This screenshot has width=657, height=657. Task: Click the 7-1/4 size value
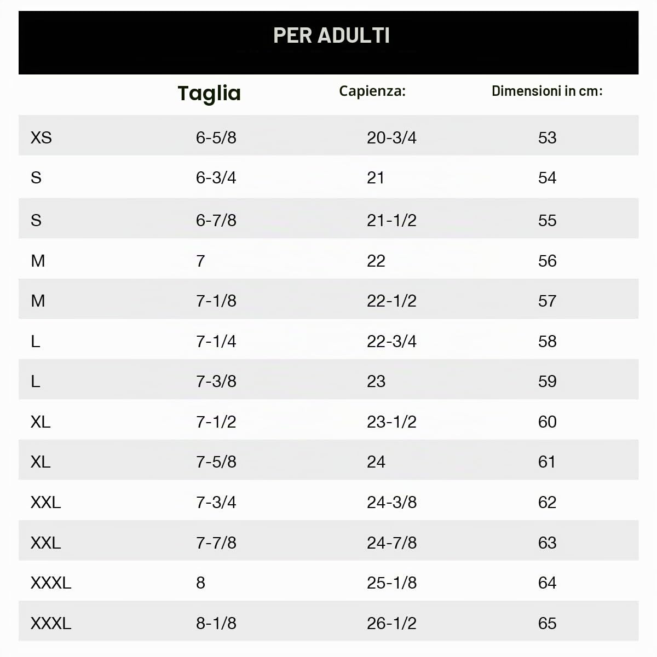[216, 341]
